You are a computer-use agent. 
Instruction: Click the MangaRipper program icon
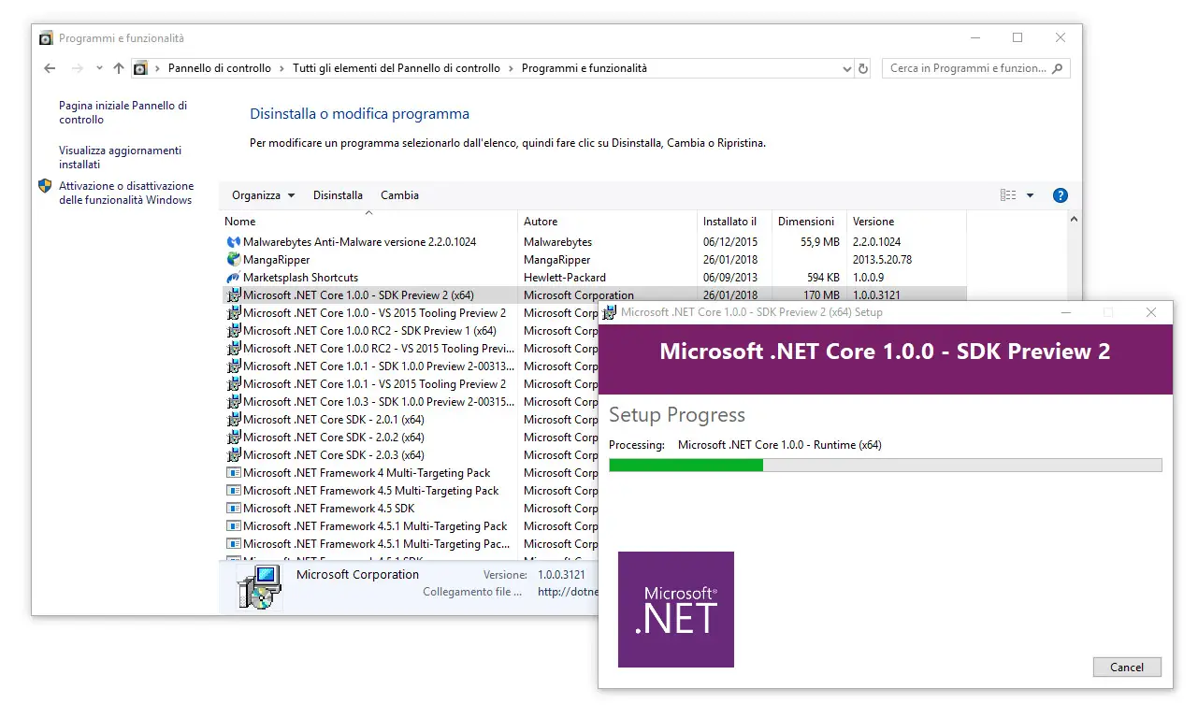pos(234,260)
